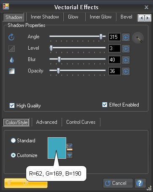Image resolution: width=153 pixels, height=192 pixels.
Task: Reset the Level value with its arrow icon
Action: (126, 49)
